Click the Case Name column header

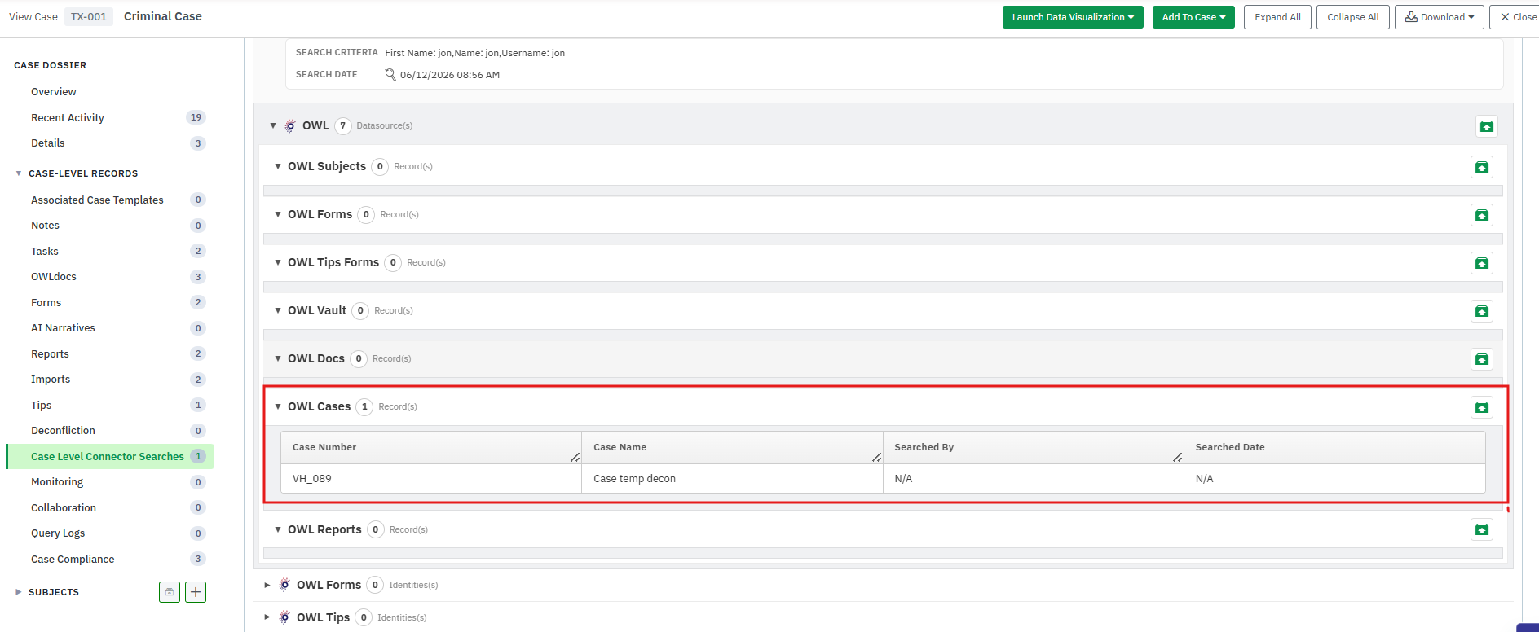[732, 447]
